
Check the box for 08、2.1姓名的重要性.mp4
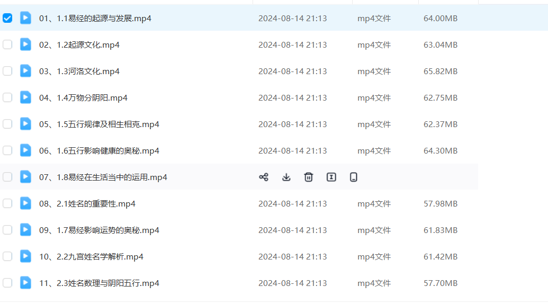point(7,203)
